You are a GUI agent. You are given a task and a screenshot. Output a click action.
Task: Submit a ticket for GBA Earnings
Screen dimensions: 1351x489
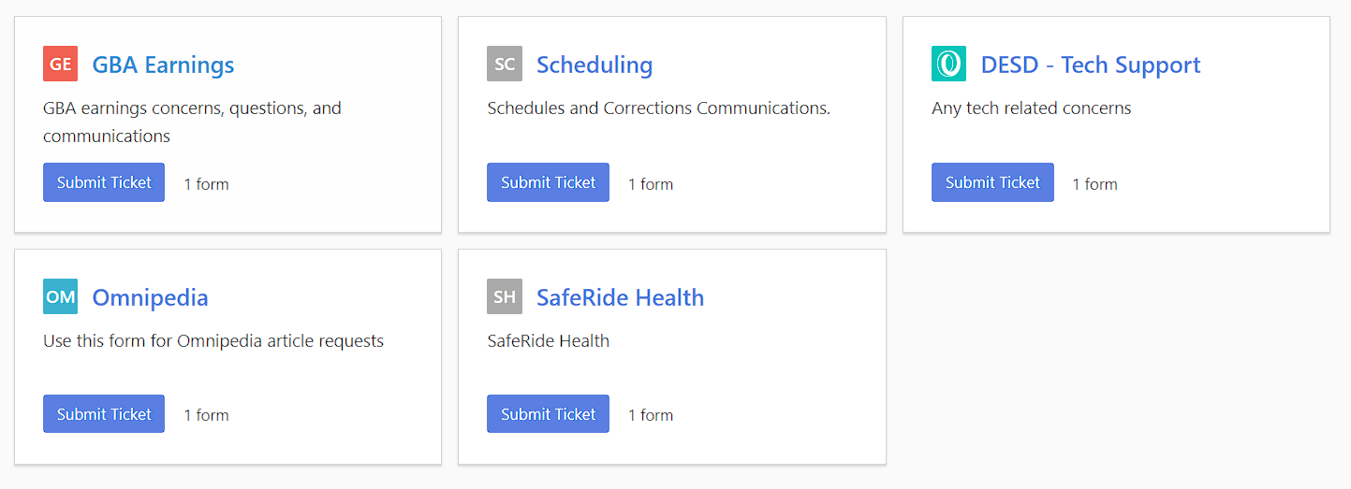(104, 182)
